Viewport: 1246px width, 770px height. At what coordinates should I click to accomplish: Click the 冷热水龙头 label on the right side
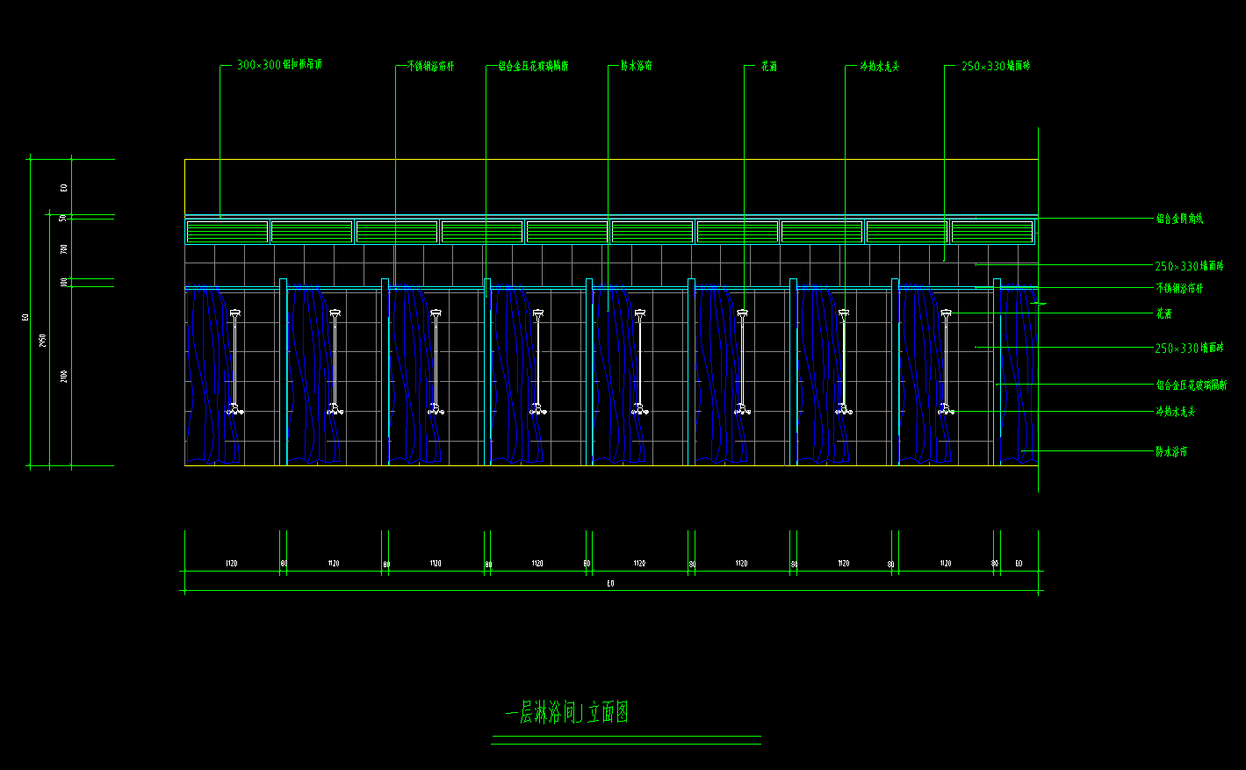[x=1175, y=412]
